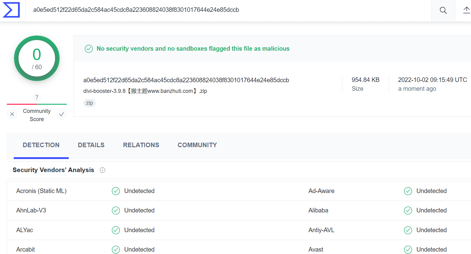Click the 'No security vendors' banner message

click(193, 49)
